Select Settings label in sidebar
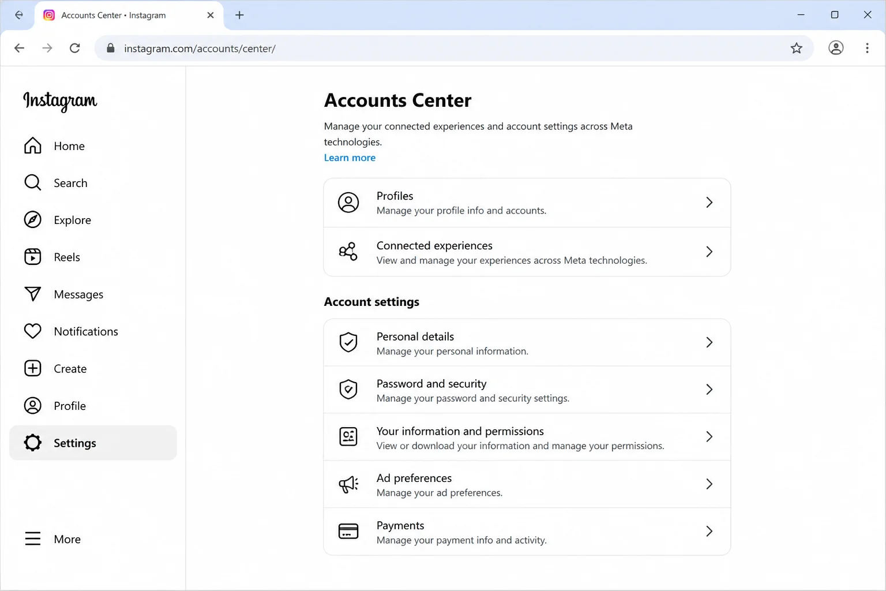Image resolution: width=886 pixels, height=591 pixels. pyautogui.click(x=75, y=443)
